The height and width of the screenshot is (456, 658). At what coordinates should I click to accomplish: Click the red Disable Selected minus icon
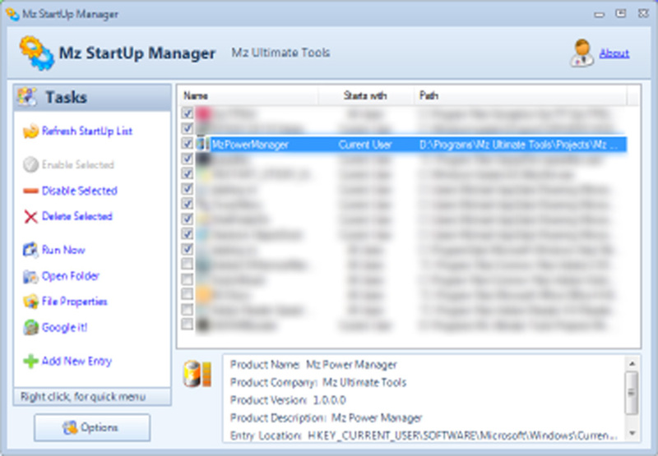coord(30,191)
